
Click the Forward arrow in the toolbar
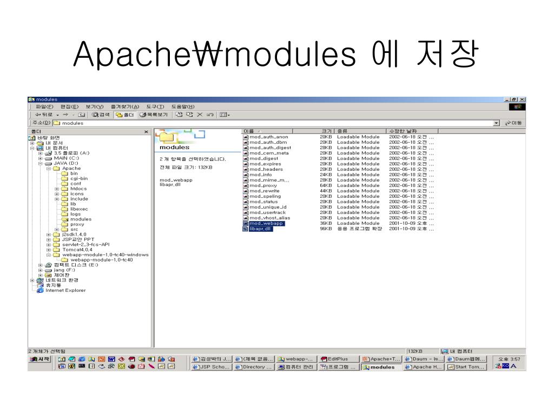[65, 115]
